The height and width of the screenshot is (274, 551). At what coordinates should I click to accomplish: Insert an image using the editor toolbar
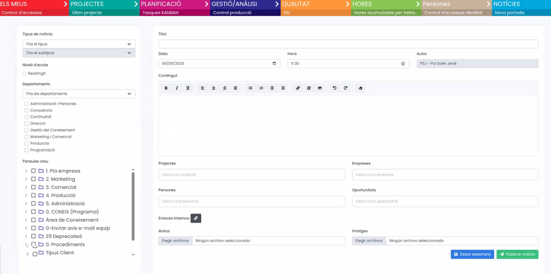[320, 88]
